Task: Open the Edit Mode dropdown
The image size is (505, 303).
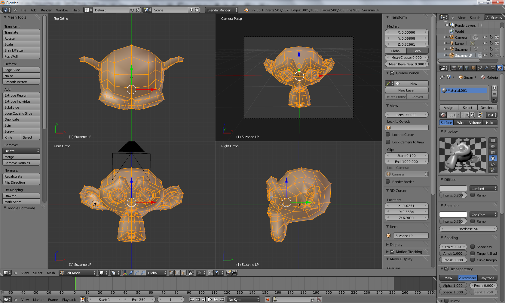Action: click(78, 273)
